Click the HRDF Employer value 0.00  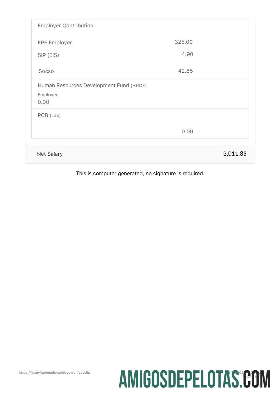[x=43, y=102]
